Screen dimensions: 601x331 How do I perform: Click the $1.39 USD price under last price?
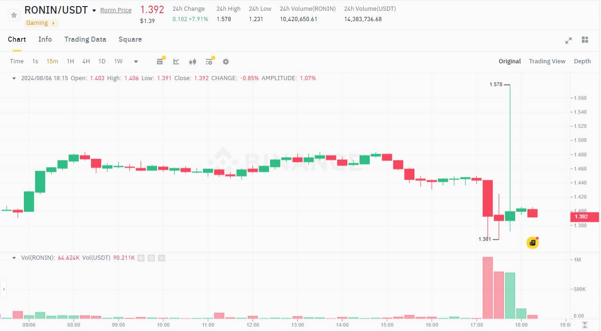pyautogui.click(x=148, y=21)
